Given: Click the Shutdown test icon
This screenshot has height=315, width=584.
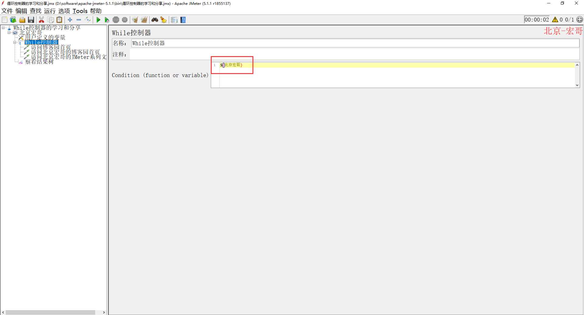Looking at the screenshot, I should pos(125,20).
